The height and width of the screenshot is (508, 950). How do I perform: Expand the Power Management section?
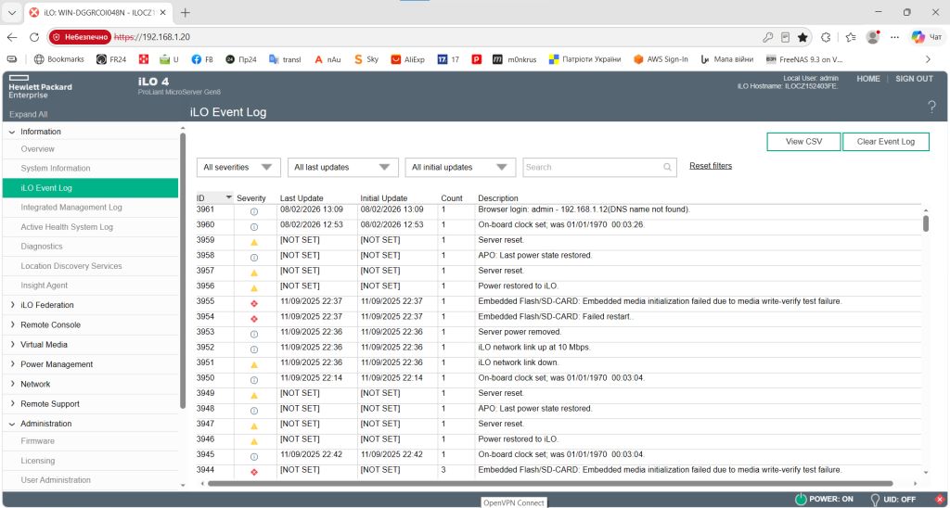12,364
